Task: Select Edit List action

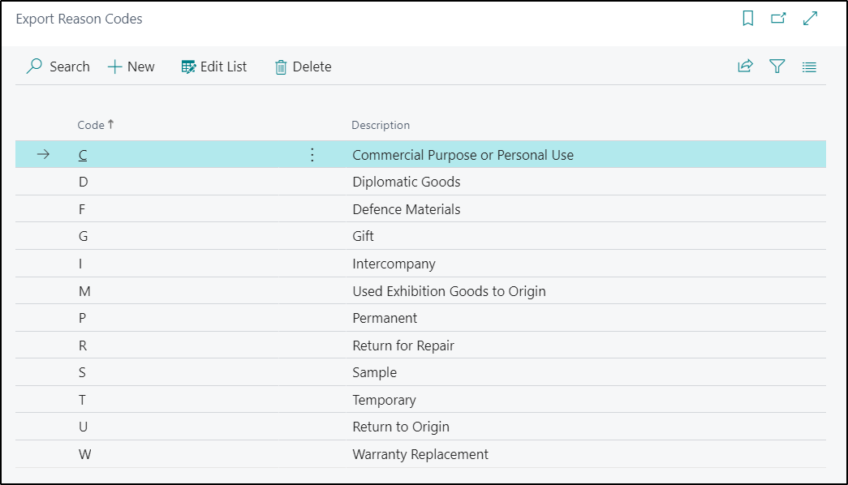Action: [214, 67]
